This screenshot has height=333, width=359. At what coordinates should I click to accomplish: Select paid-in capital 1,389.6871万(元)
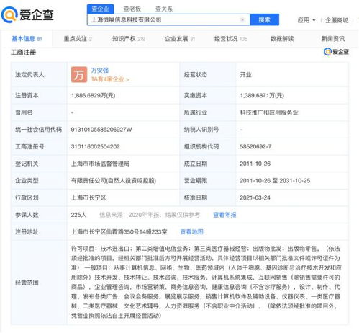(262, 96)
